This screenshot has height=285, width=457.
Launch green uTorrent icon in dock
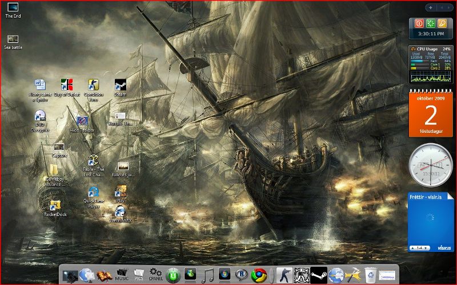[x=173, y=275]
